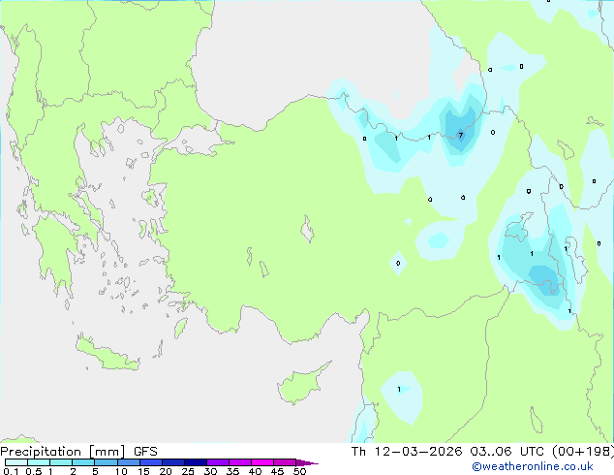
Task: Select the 40–45 mm magenta legend swatch
Action: pos(262,462)
